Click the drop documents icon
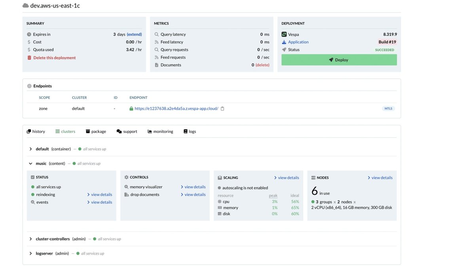Viewport: 475px width, 267px height. coord(126,195)
